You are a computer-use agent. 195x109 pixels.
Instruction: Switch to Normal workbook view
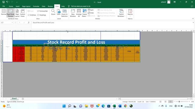(x=4, y=12)
